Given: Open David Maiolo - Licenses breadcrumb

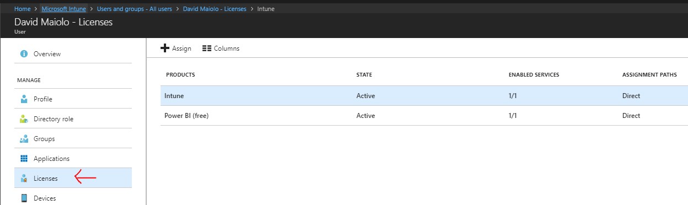Looking at the screenshot, I should 215,9.
